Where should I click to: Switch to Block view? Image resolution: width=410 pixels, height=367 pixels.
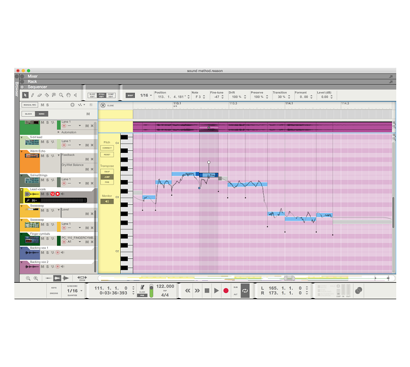pos(28,114)
